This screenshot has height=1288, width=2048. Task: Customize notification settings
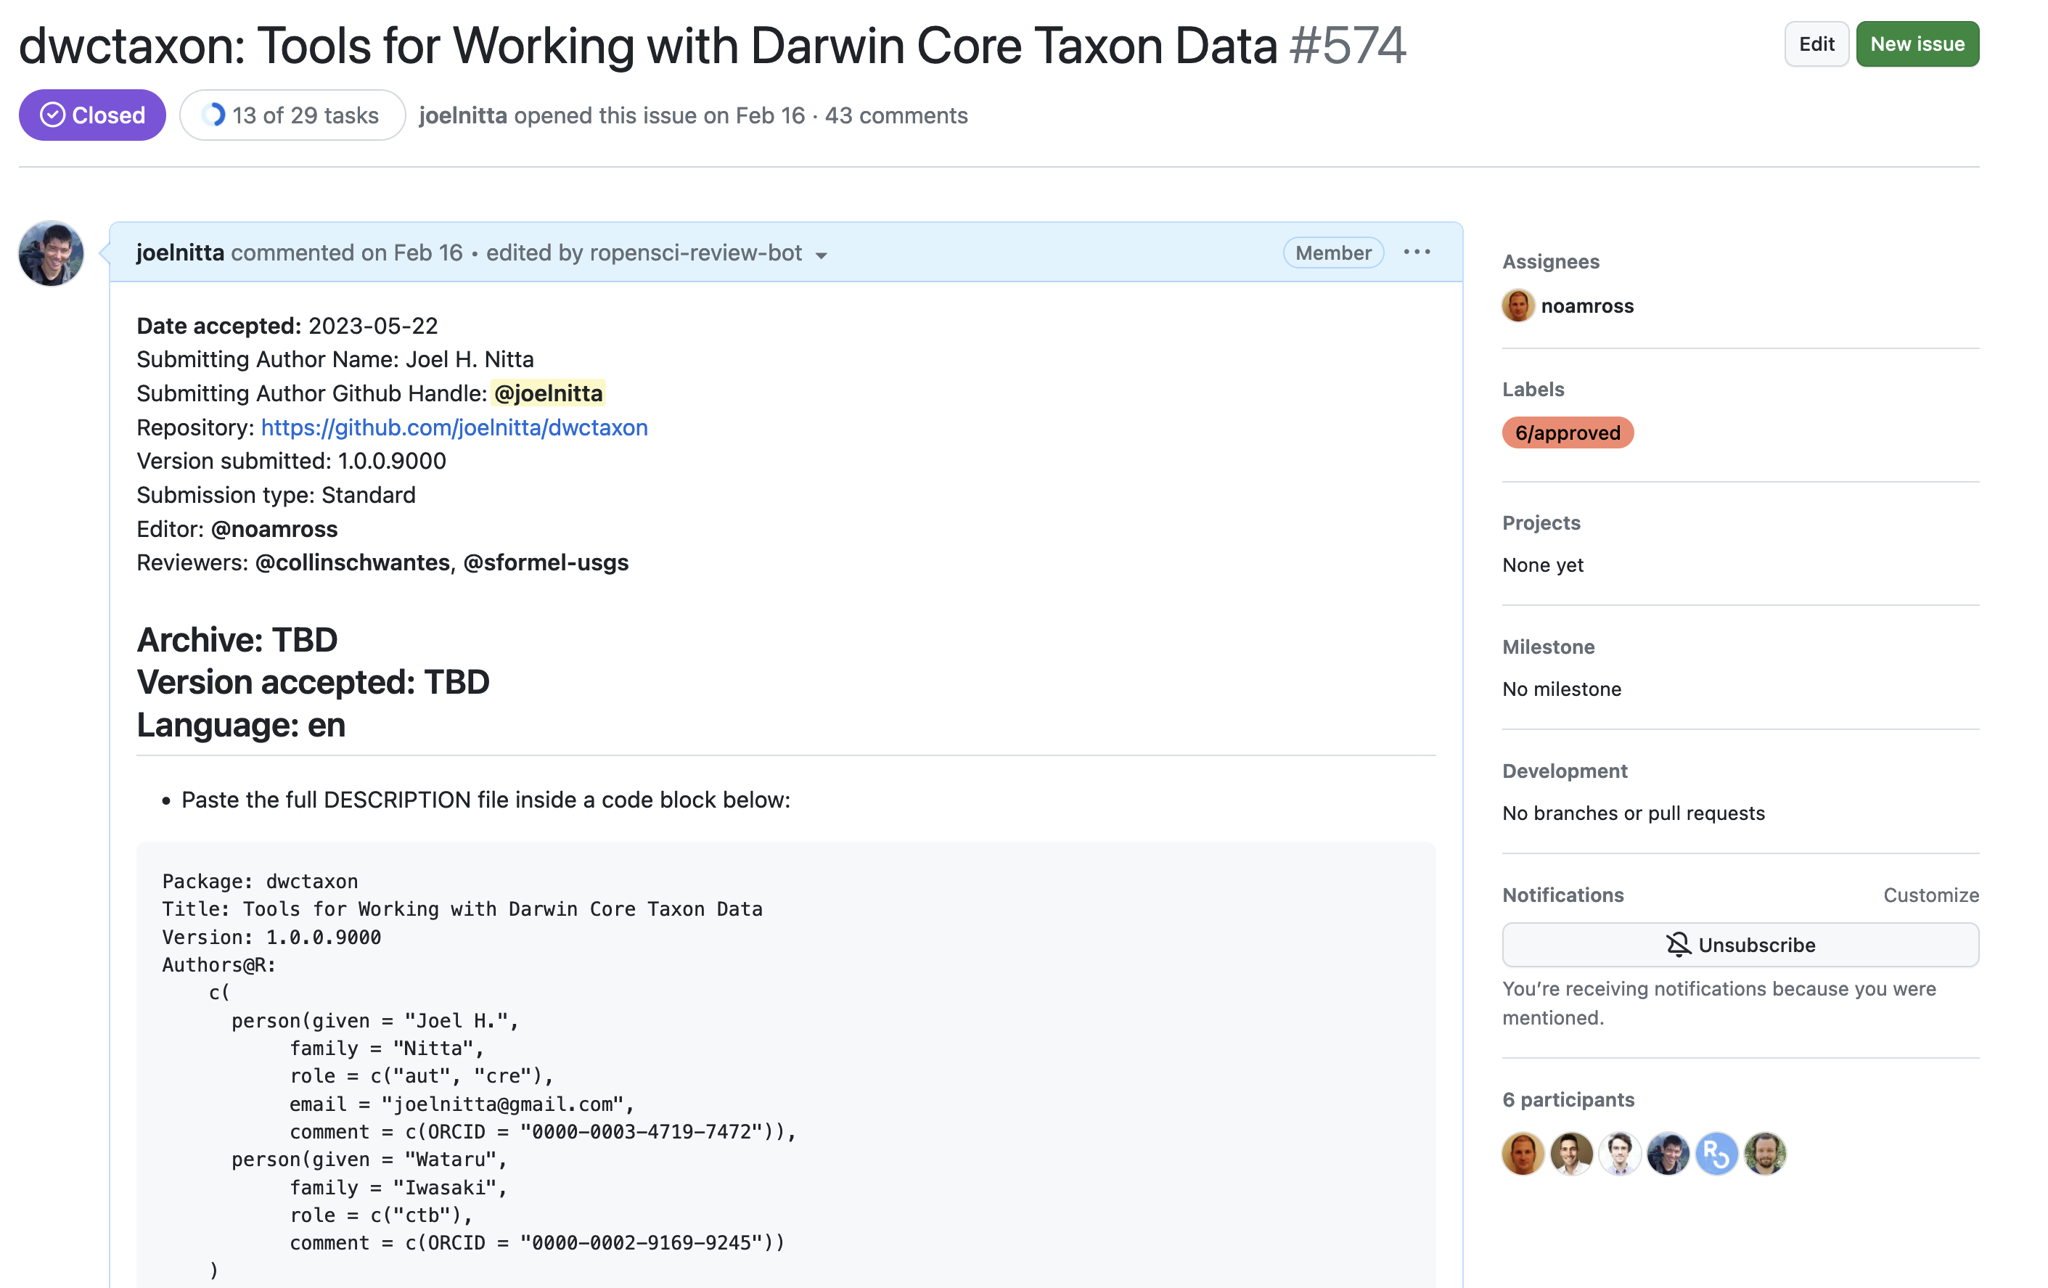(x=1930, y=895)
